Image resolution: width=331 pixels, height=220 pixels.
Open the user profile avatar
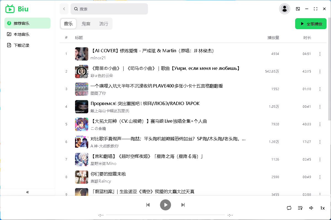[x=284, y=9]
